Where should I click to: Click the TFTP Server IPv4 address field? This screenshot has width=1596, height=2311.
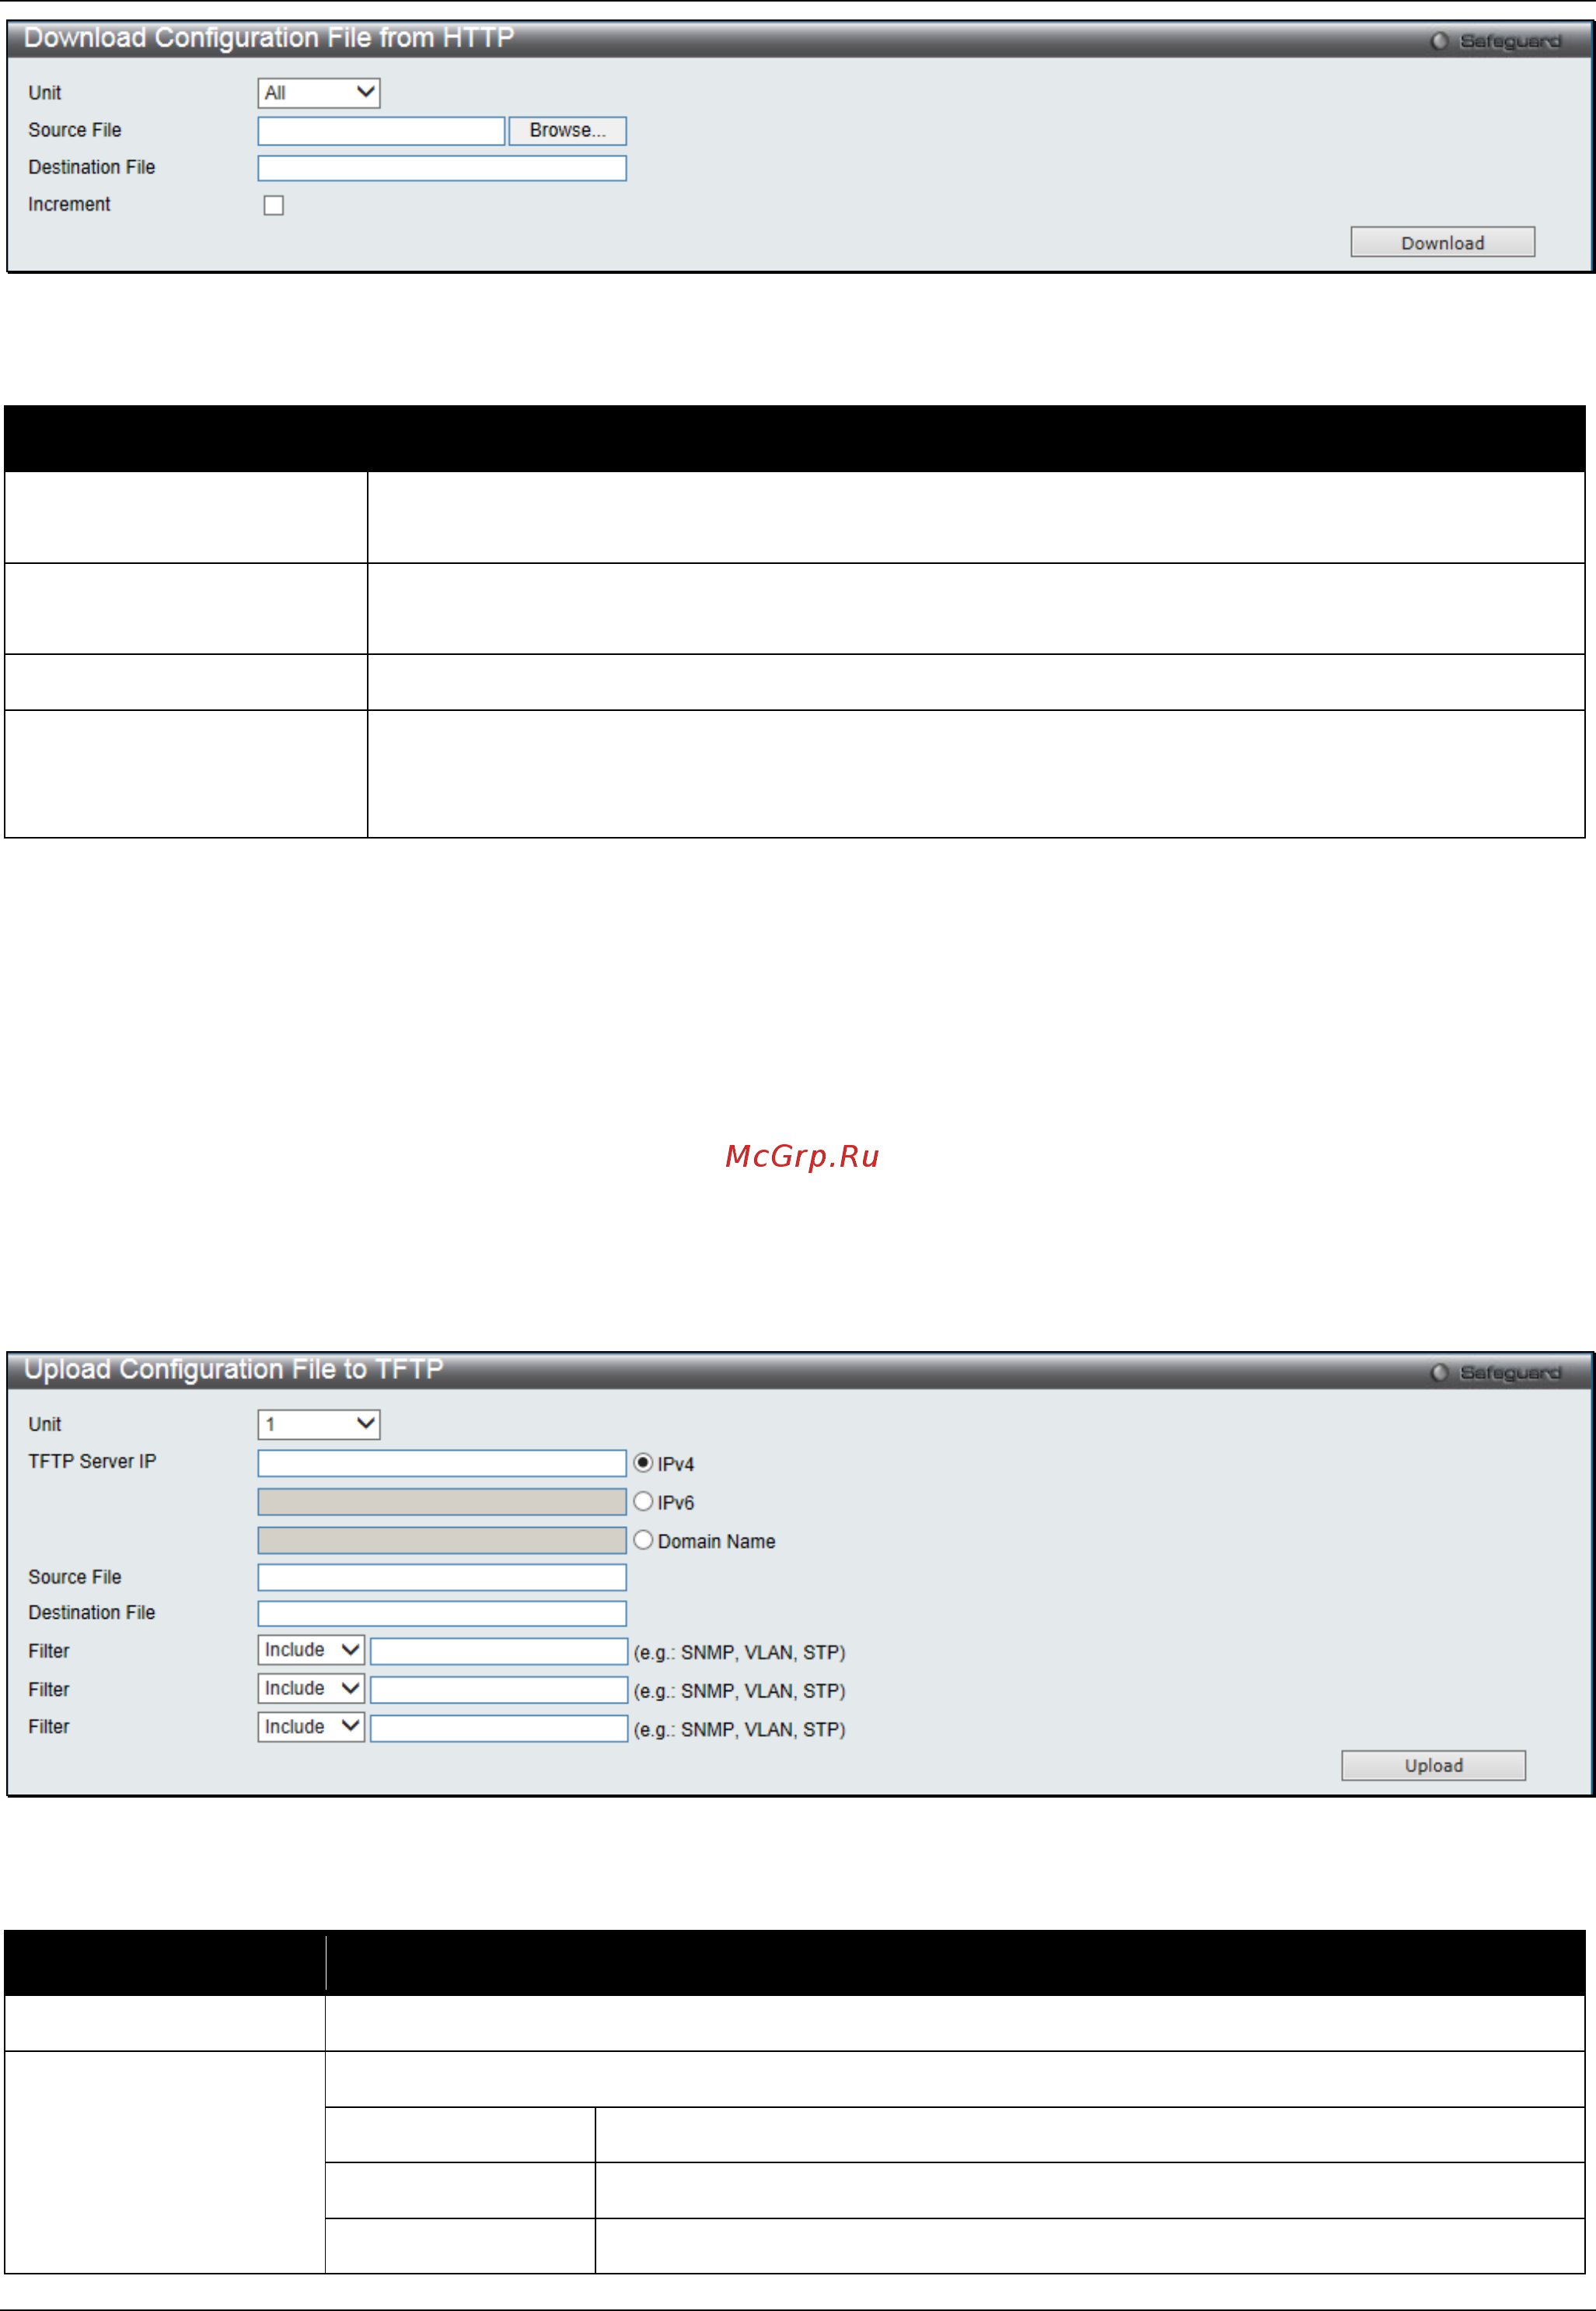(442, 1464)
